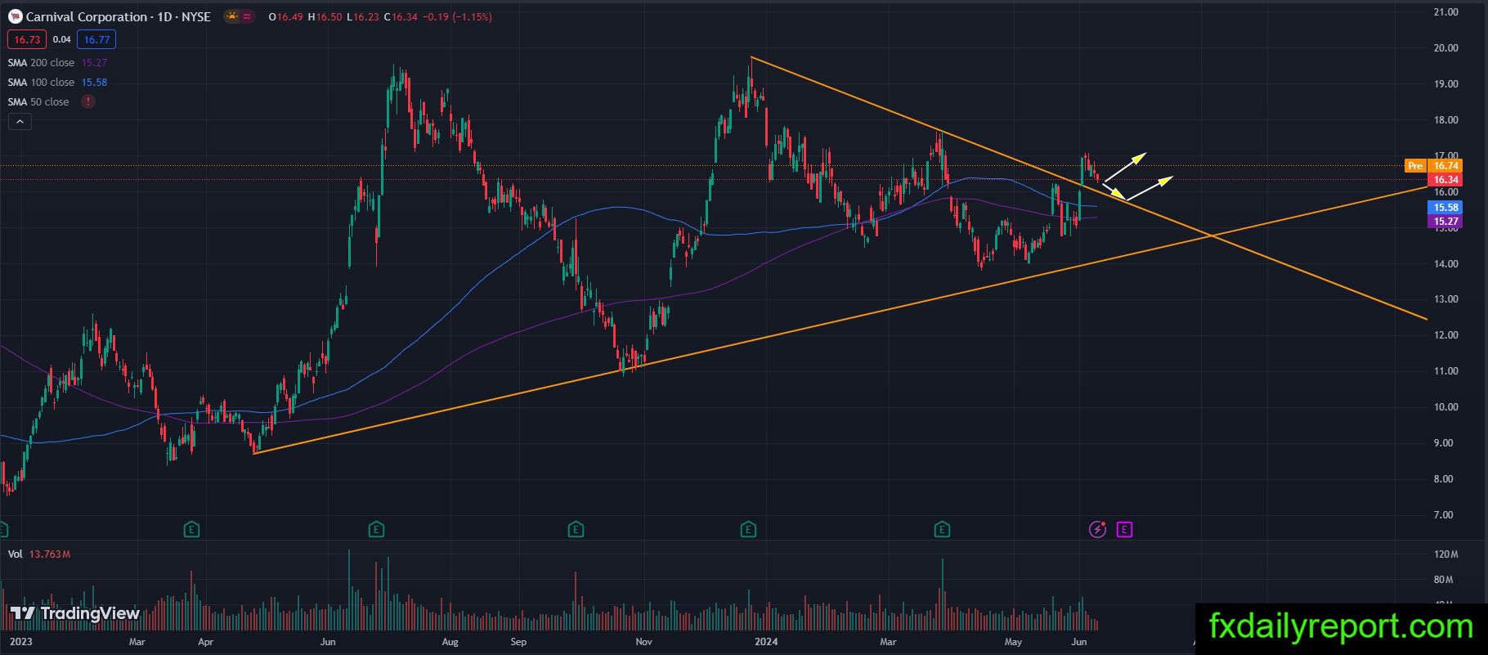
Task: Click the orange pre-market session sun icon
Action: click(231, 16)
